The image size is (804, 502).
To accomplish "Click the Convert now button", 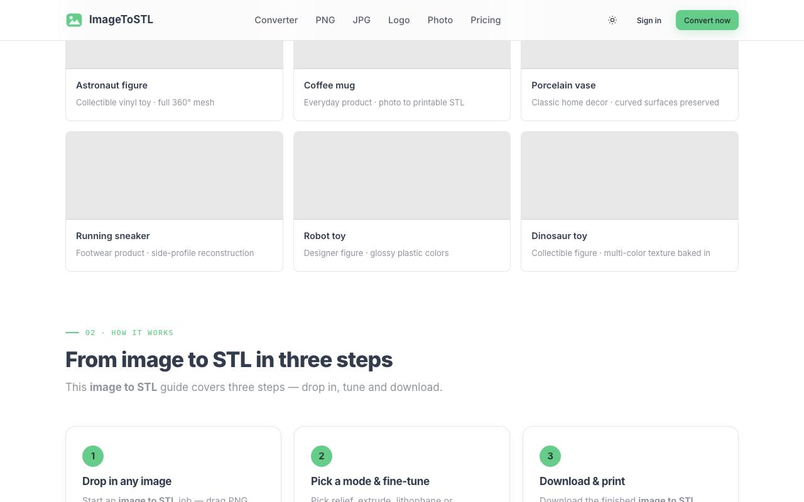I will pyautogui.click(x=707, y=20).
